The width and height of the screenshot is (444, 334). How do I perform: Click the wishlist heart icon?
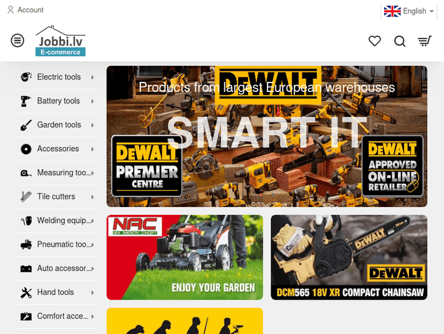click(375, 41)
